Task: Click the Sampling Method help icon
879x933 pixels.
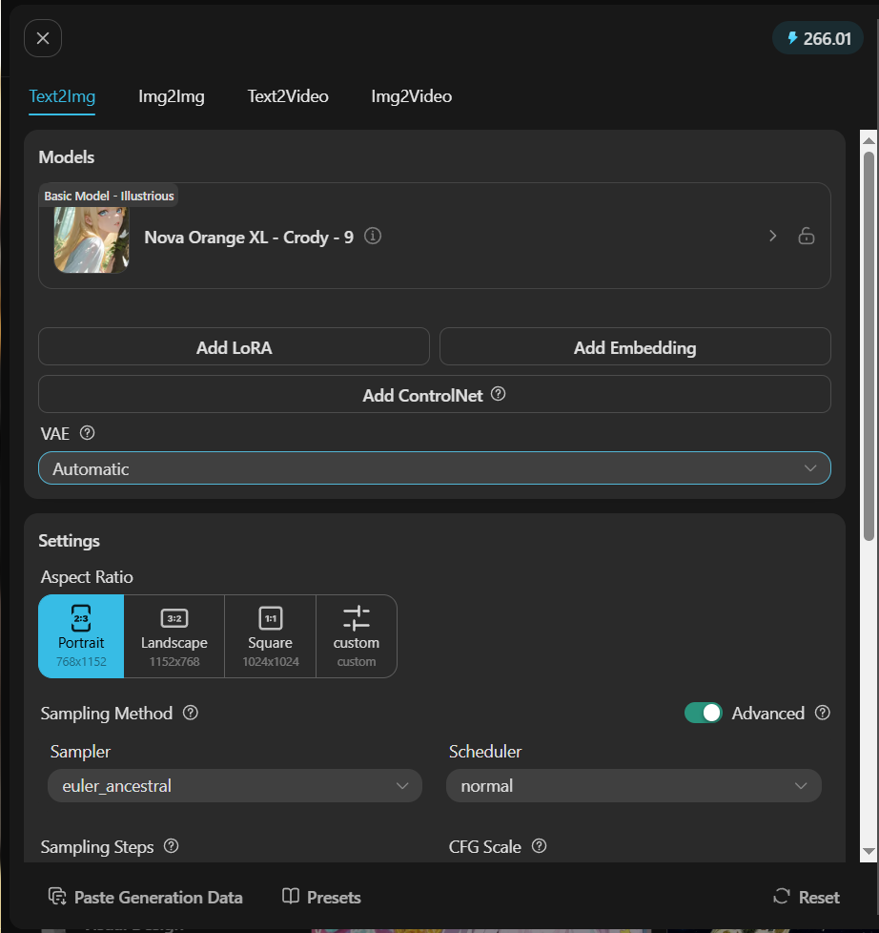Action: coord(191,713)
